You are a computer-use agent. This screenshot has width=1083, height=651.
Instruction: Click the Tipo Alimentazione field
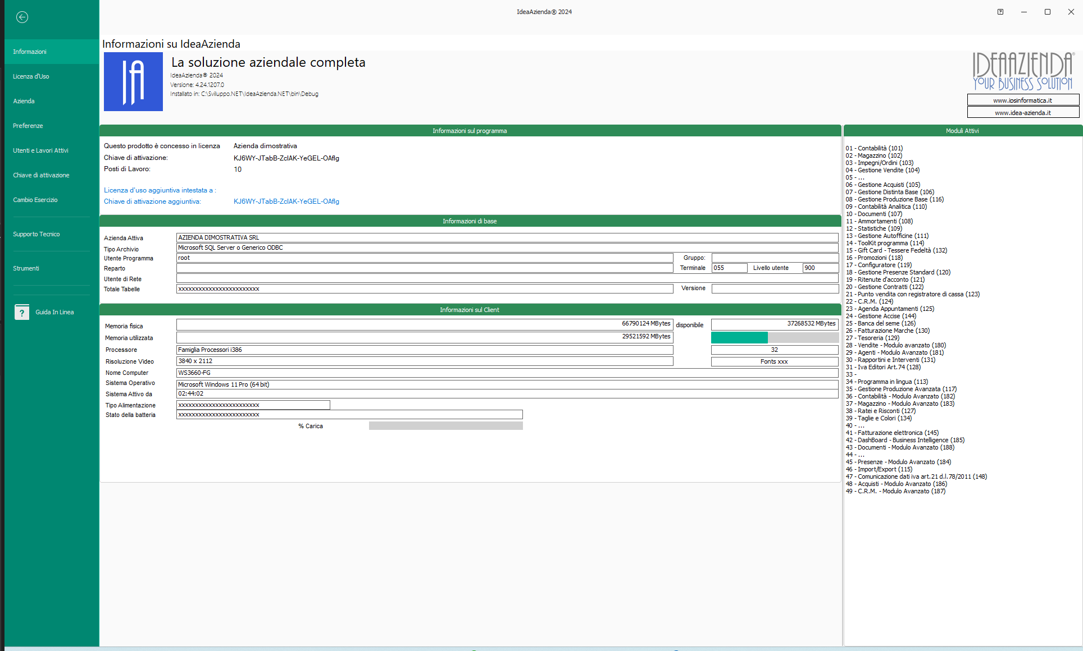(253, 405)
